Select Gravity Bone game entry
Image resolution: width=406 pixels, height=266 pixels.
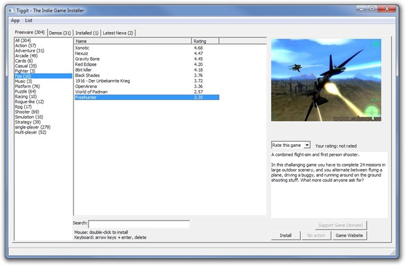88,58
